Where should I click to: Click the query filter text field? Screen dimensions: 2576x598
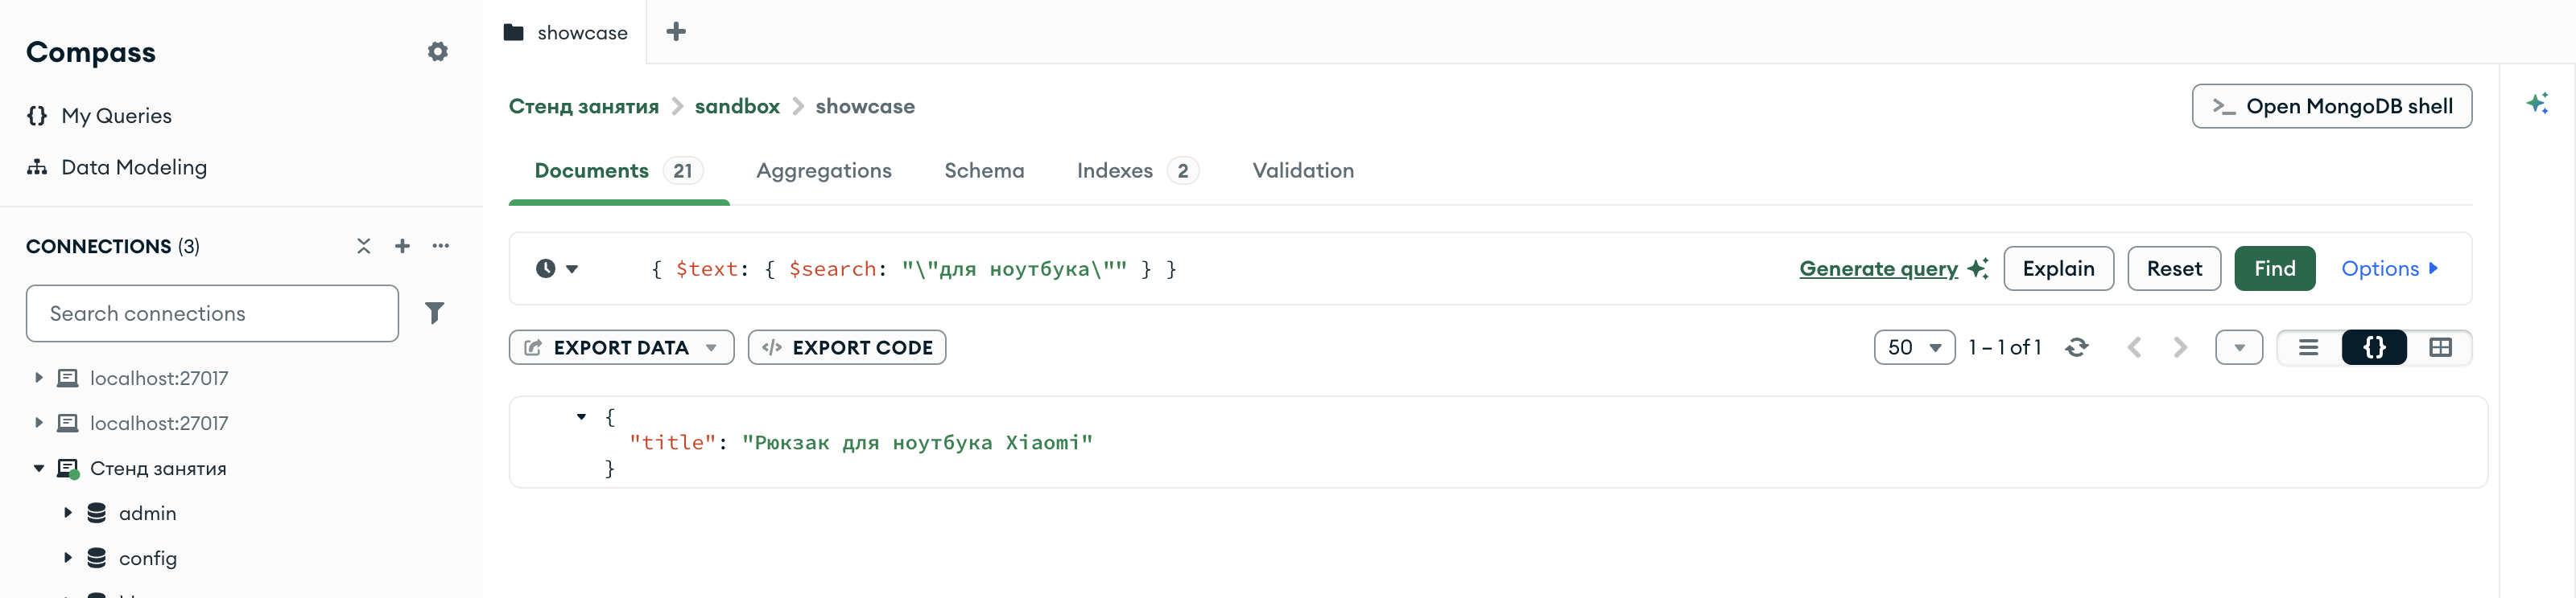point(1210,268)
